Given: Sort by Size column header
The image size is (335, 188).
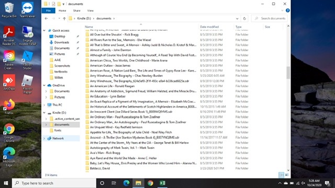Looking at the screenshot, I should pos(267,27).
